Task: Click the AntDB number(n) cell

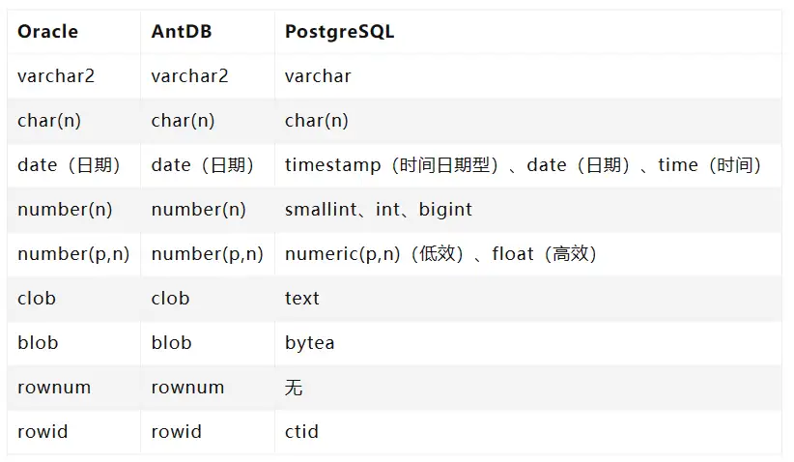Action: pyautogui.click(x=198, y=210)
